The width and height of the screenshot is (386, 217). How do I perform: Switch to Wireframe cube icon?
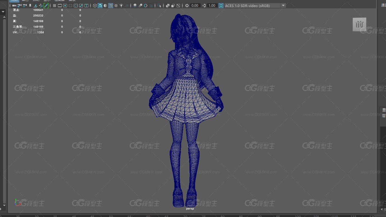click(x=95, y=6)
